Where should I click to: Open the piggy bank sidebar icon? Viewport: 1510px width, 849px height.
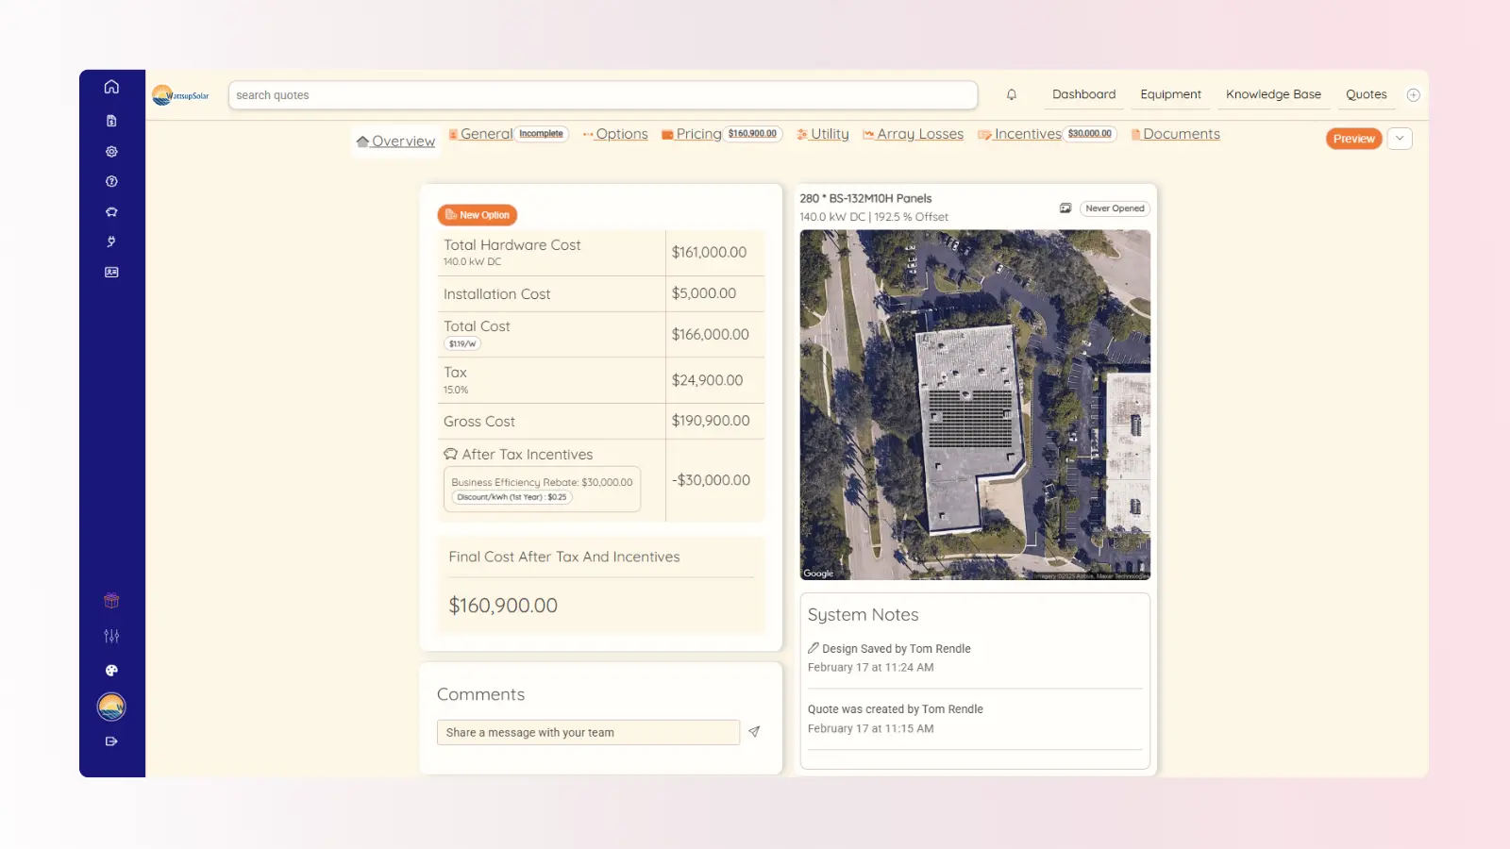pyautogui.click(x=111, y=211)
